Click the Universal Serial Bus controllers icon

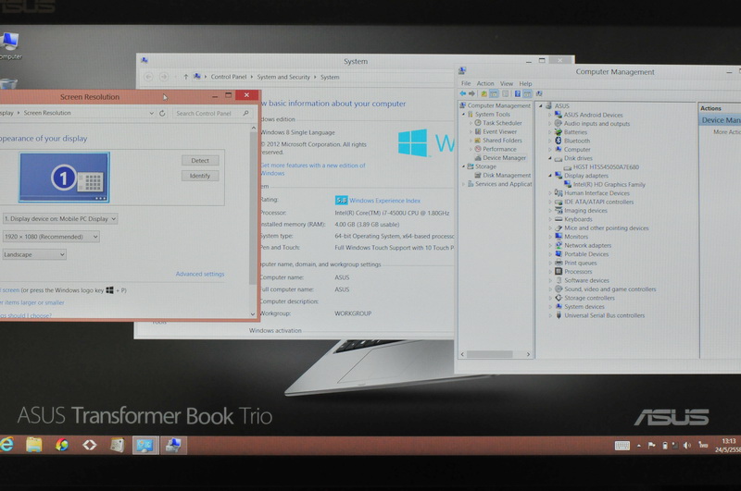(559, 315)
